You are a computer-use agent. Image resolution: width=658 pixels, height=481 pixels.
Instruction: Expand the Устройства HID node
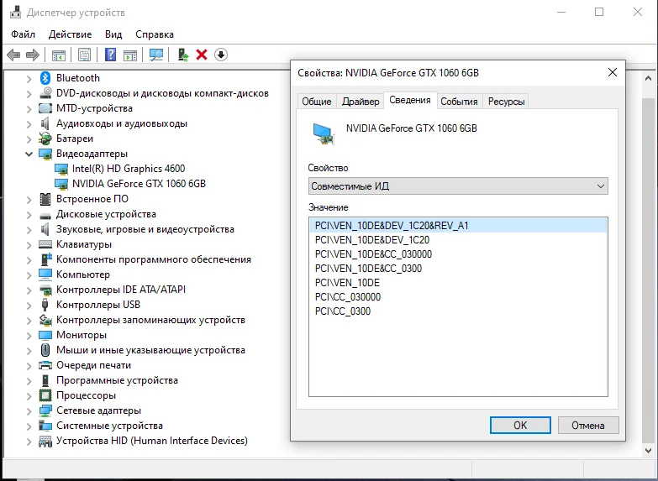click(x=29, y=442)
